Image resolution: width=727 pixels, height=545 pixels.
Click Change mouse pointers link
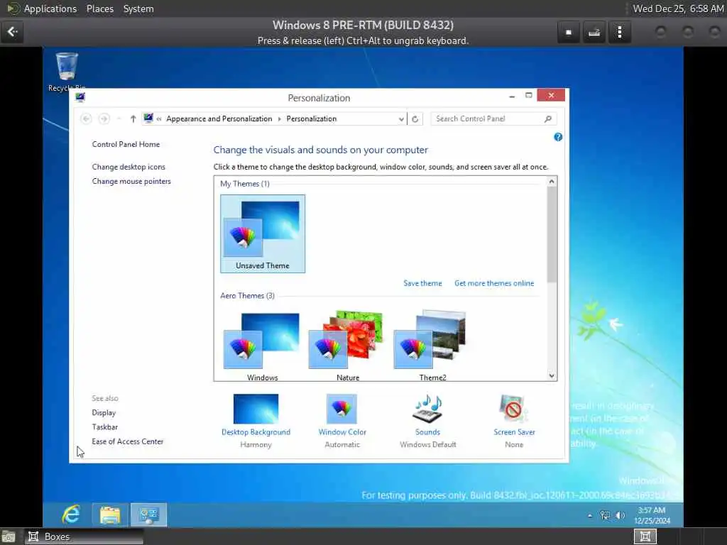pyautogui.click(x=131, y=181)
